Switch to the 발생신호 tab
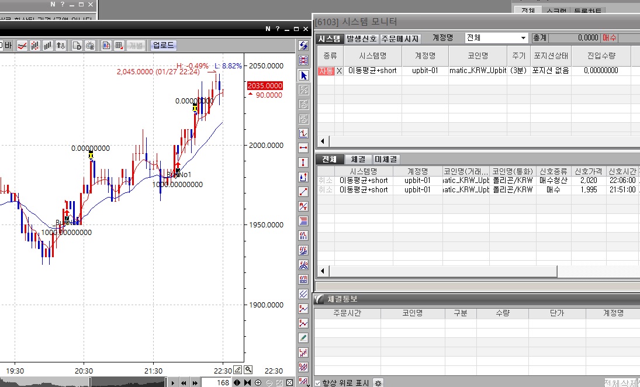This screenshot has height=387, width=640. coord(361,39)
